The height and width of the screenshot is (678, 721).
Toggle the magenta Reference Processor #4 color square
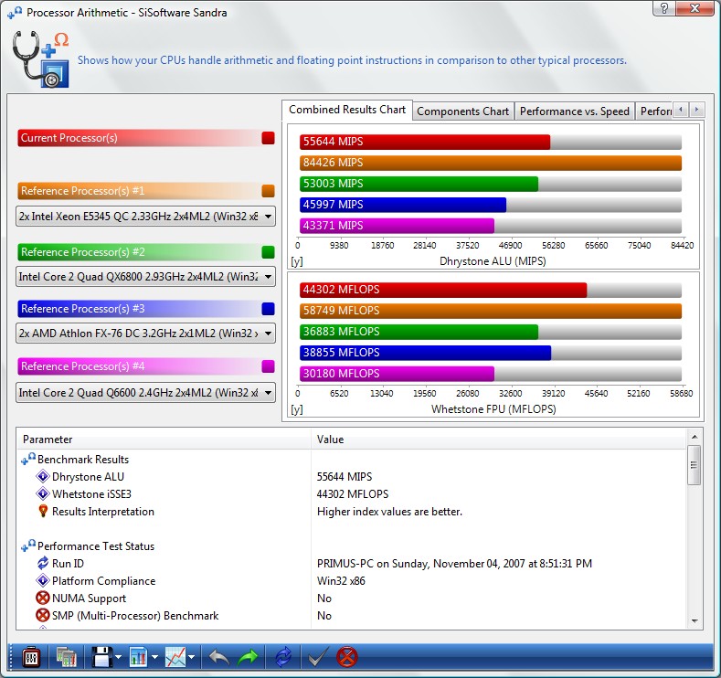tap(268, 366)
